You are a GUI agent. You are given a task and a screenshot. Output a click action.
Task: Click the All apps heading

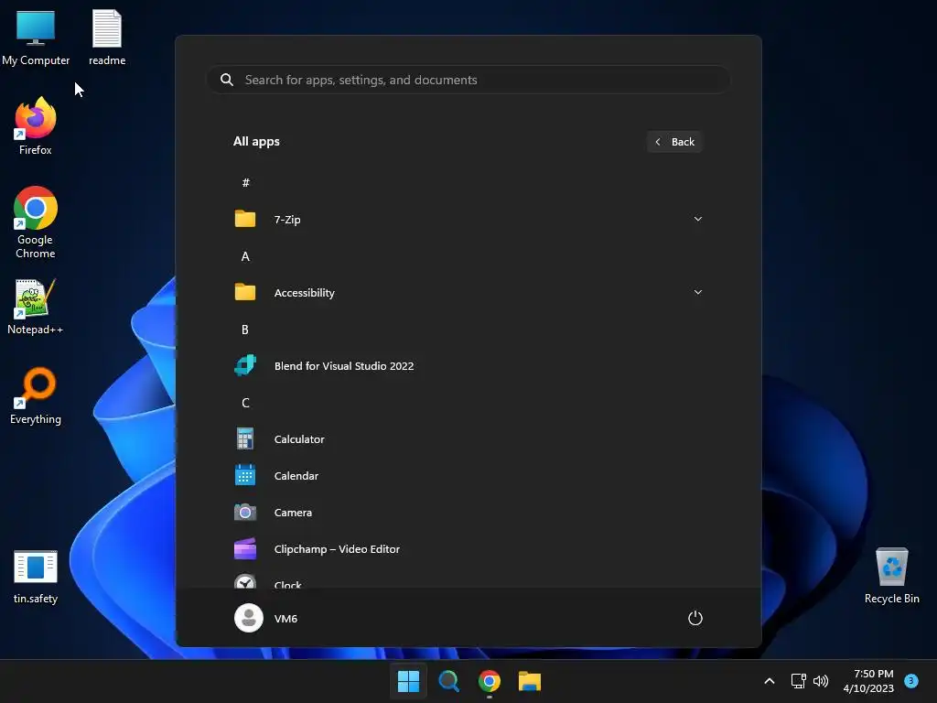[x=256, y=142]
